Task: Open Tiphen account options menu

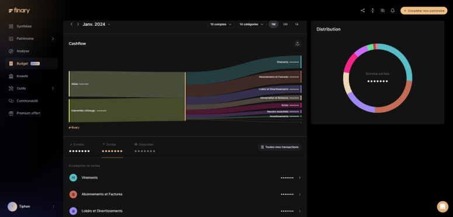Action: (53, 206)
